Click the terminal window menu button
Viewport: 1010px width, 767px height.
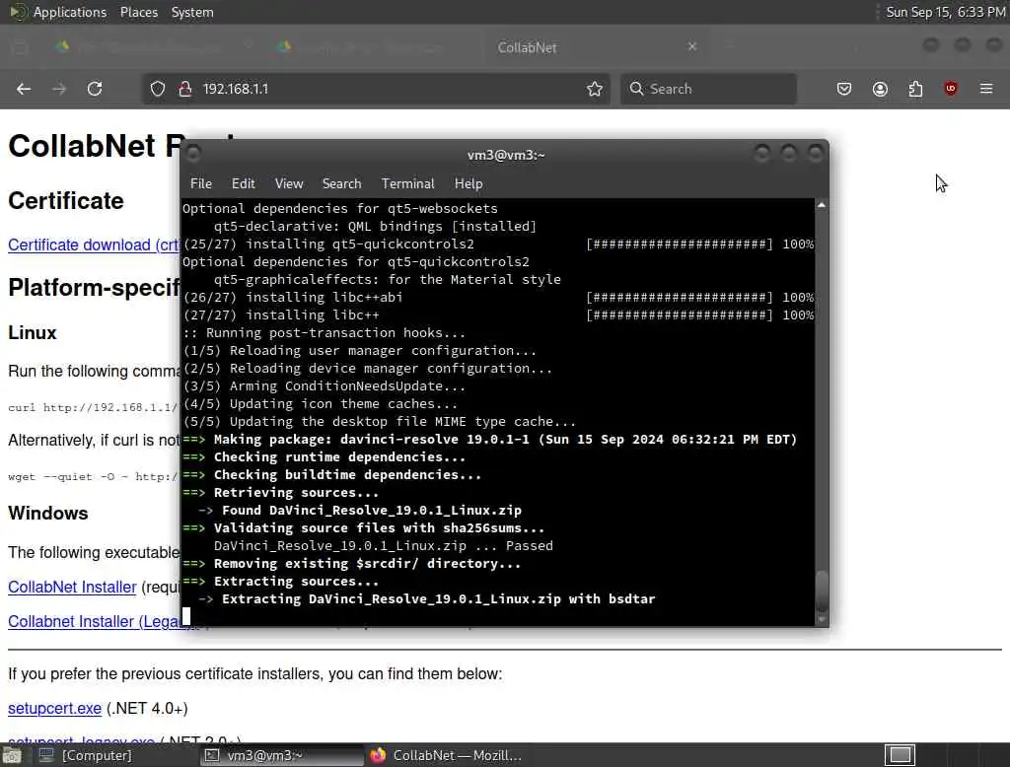(x=192, y=154)
